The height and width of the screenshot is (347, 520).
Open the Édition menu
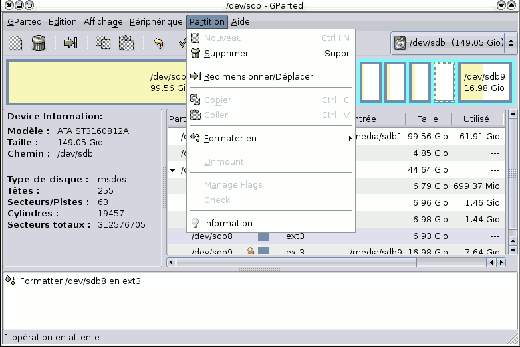click(63, 21)
